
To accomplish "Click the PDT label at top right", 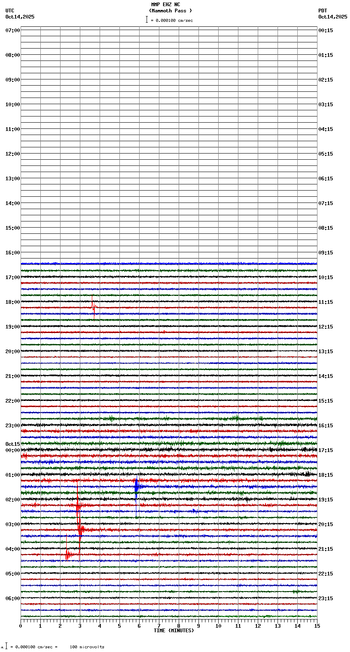I will pyautogui.click(x=322, y=11).
